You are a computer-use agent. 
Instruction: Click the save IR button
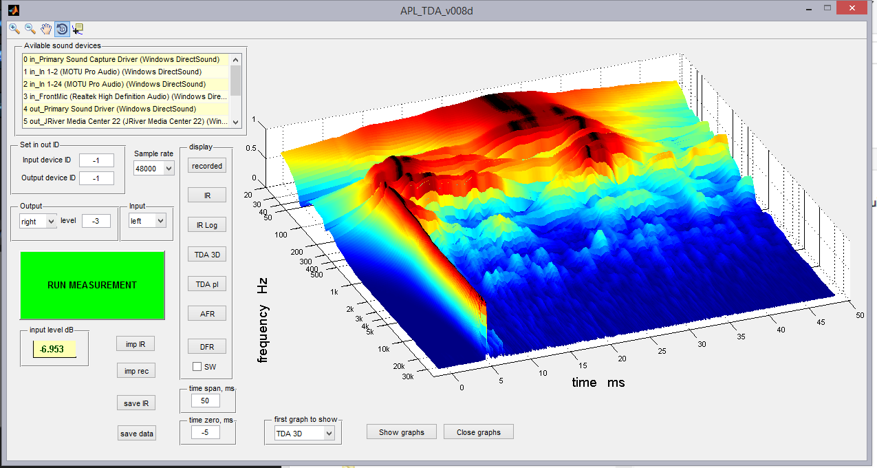pos(136,403)
